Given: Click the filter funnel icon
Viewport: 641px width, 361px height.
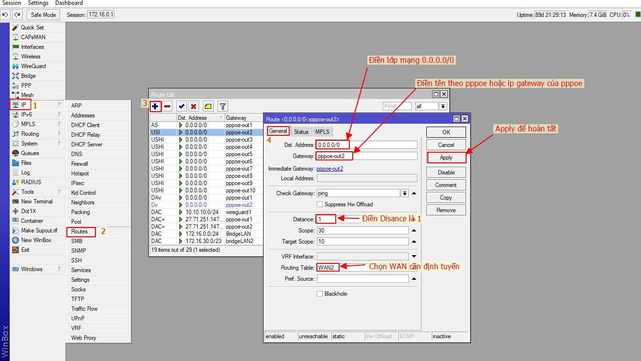Looking at the screenshot, I should [222, 106].
